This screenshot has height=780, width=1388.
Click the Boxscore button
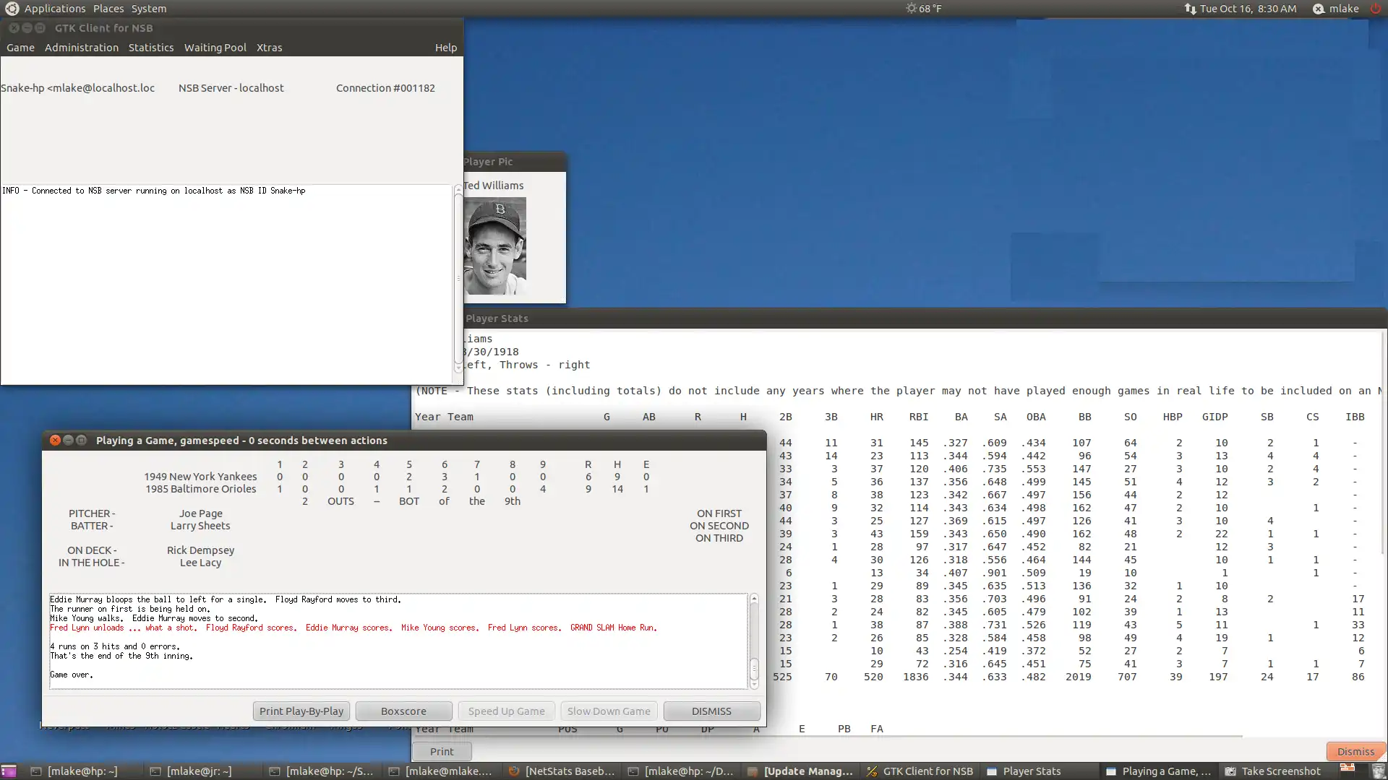(x=403, y=711)
